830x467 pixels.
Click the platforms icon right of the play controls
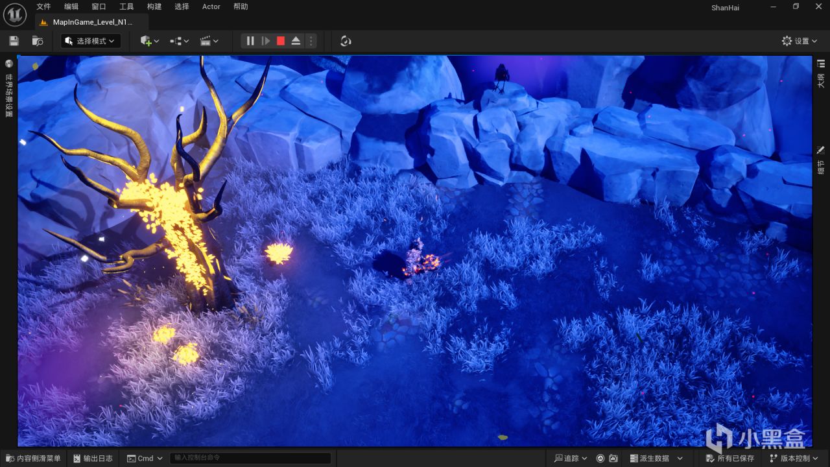tap(346, 41)
